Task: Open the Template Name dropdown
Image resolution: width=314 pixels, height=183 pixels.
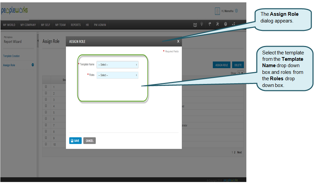Action: pyautogui.click(x=117, y=64)
